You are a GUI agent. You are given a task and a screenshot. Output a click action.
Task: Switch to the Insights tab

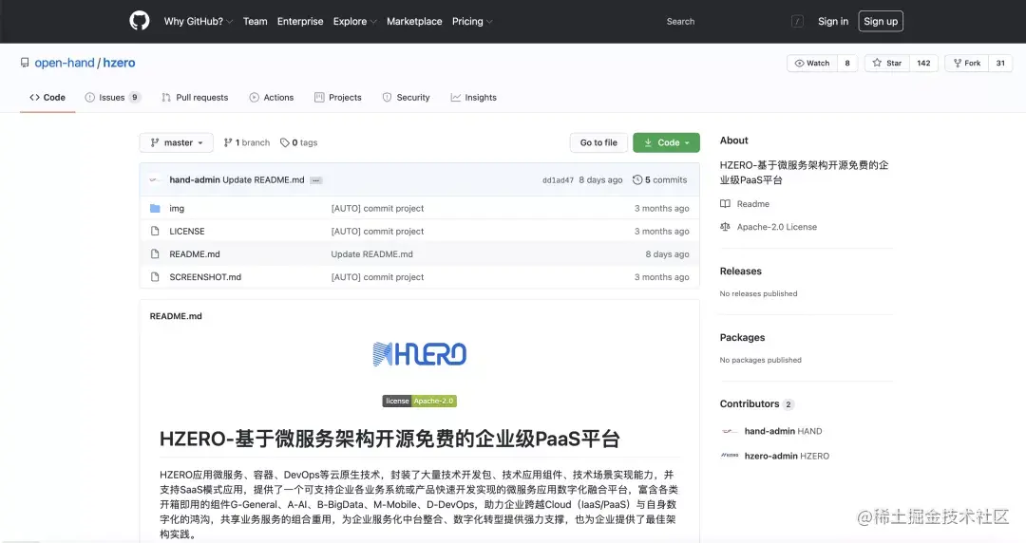(474, 98)
